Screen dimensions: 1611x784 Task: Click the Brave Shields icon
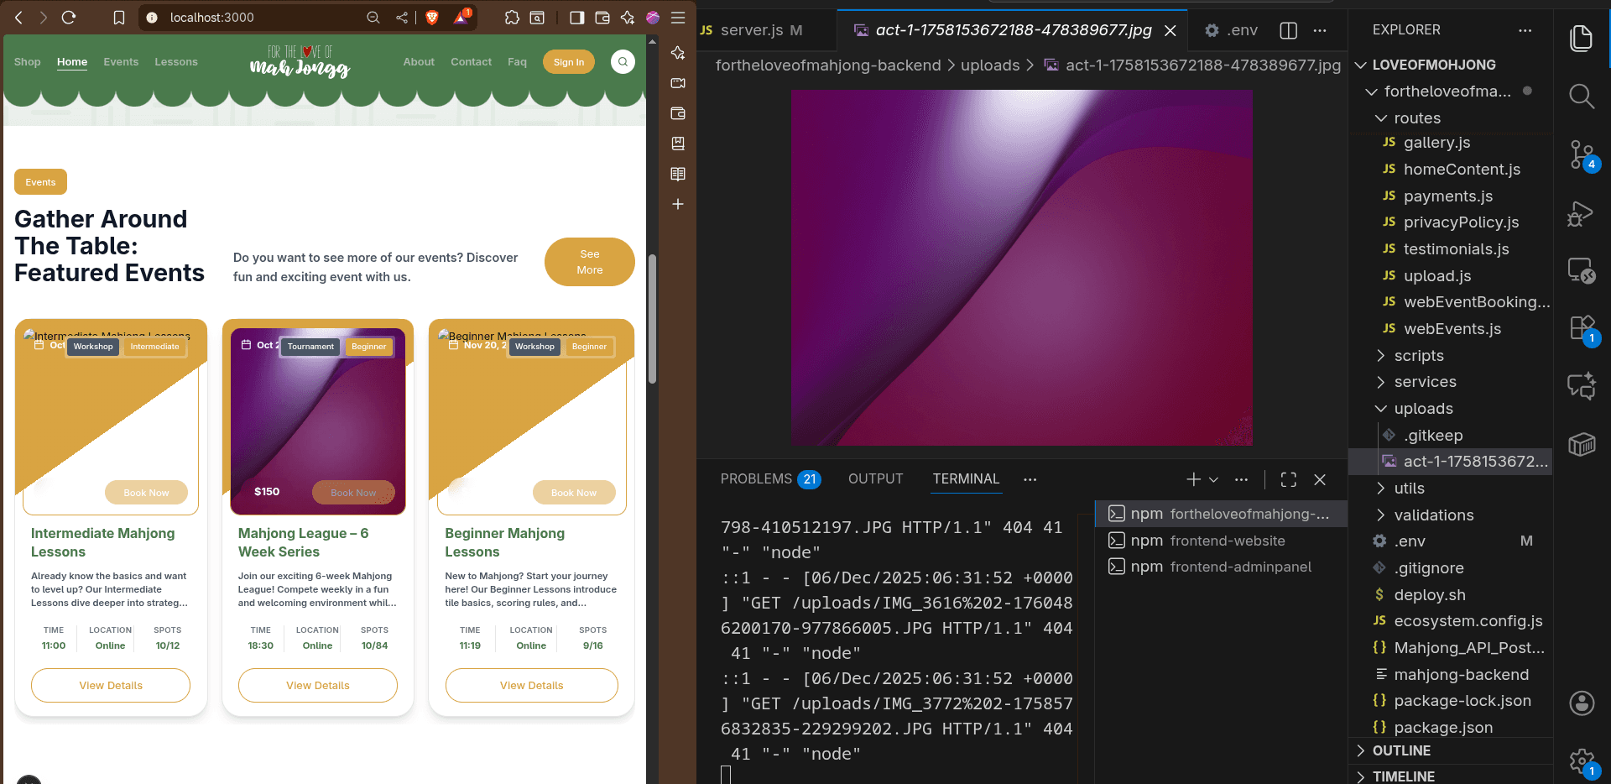[432, 18]
